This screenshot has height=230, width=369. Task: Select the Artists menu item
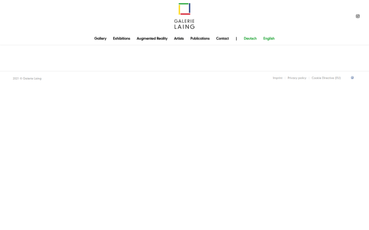[179, 39]
